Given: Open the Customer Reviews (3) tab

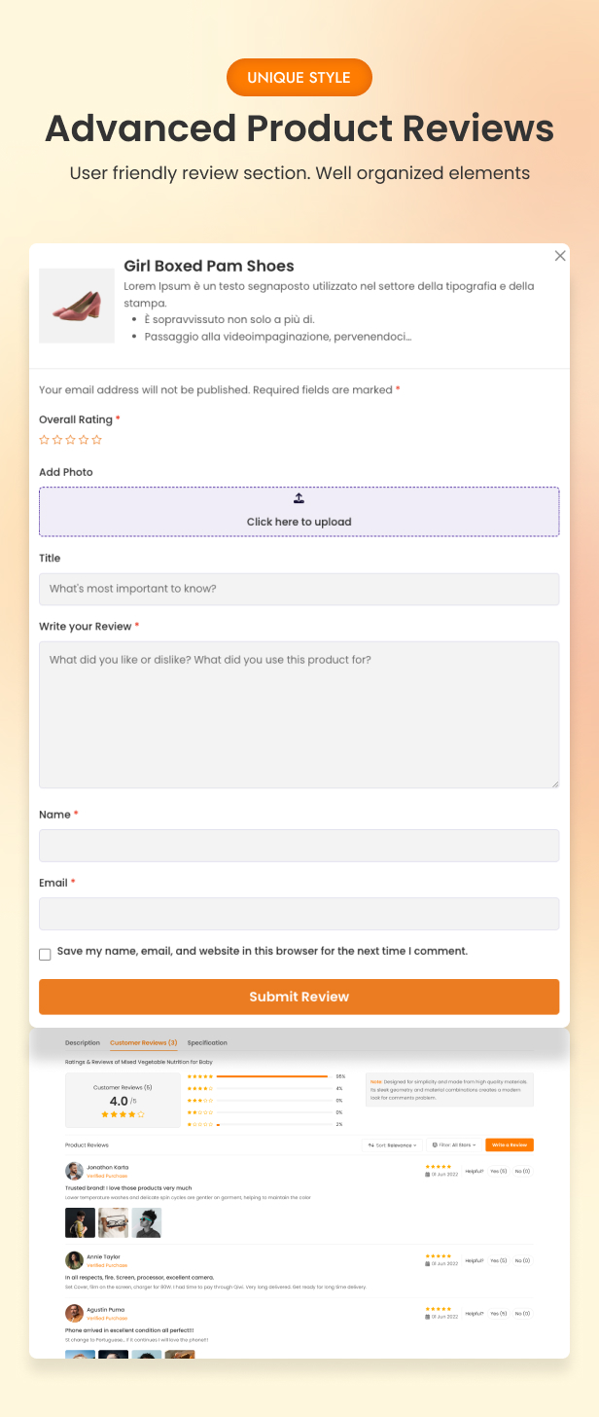Looking at the screenshot, I should [144, 1042].
